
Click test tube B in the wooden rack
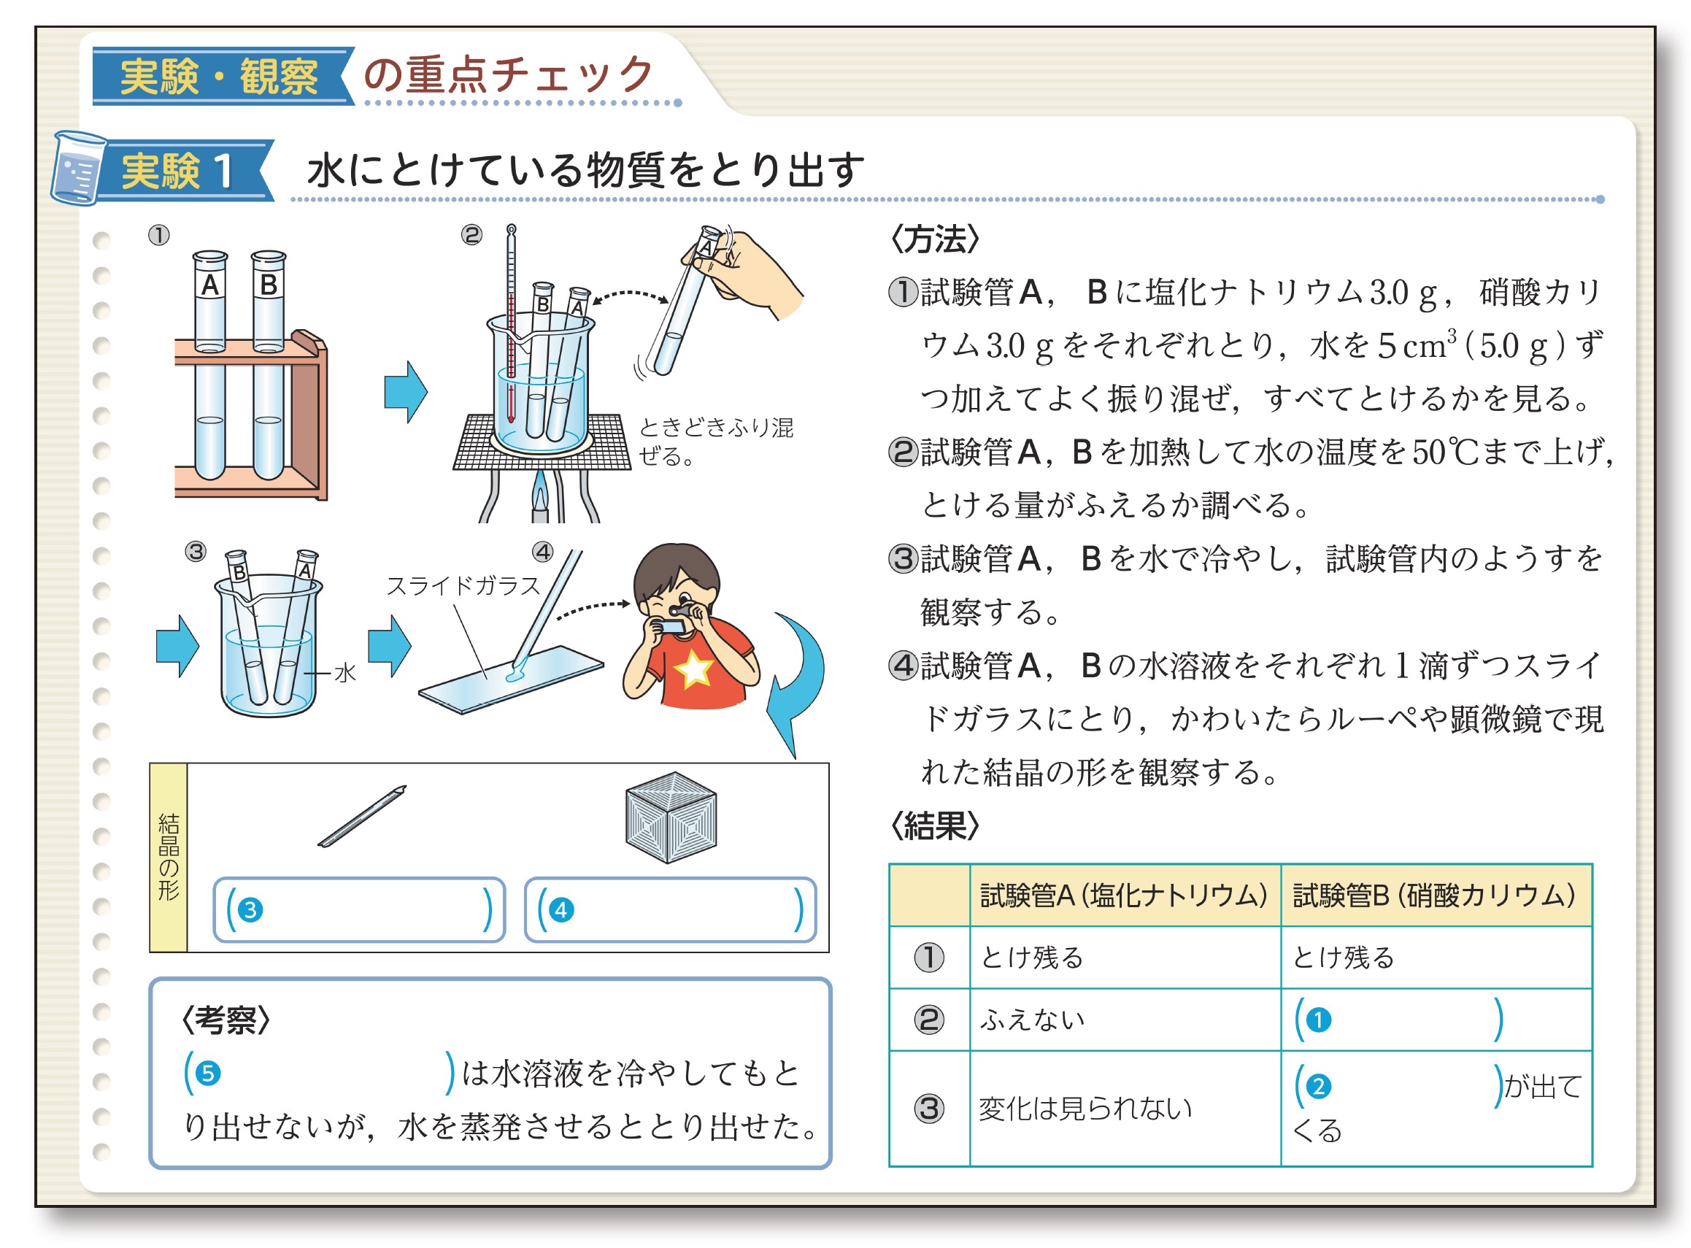(268, 365)
